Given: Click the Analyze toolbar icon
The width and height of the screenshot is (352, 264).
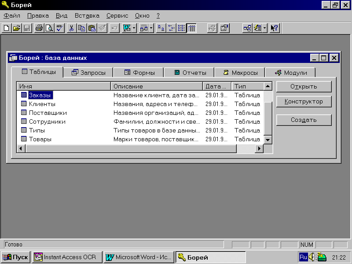Looking at the screenshot, I should point(144,28).
